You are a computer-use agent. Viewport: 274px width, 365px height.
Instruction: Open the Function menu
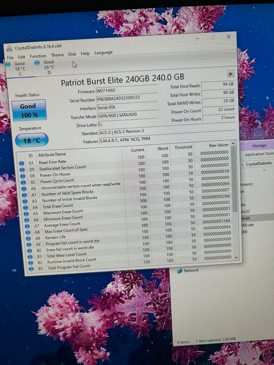coord(38,56)
